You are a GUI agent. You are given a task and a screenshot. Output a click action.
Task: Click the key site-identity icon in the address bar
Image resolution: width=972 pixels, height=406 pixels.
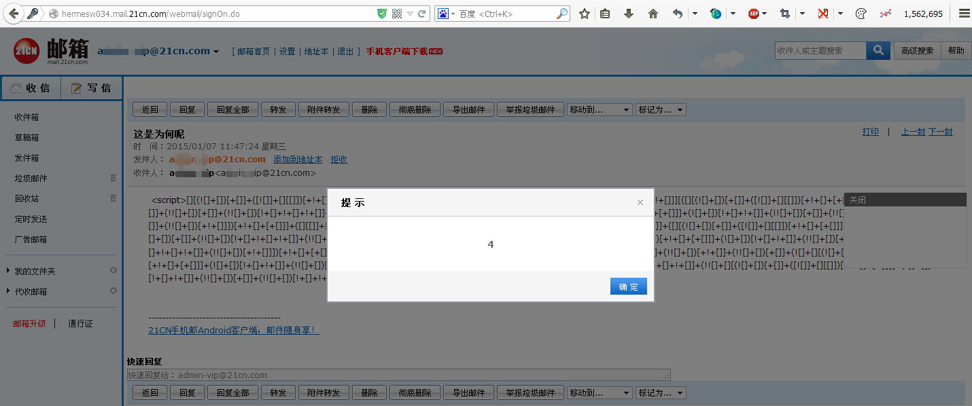32,14
